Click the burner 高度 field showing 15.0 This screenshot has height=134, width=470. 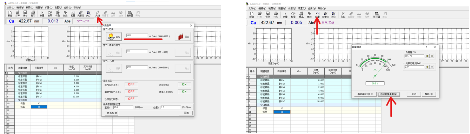point(124,107)
